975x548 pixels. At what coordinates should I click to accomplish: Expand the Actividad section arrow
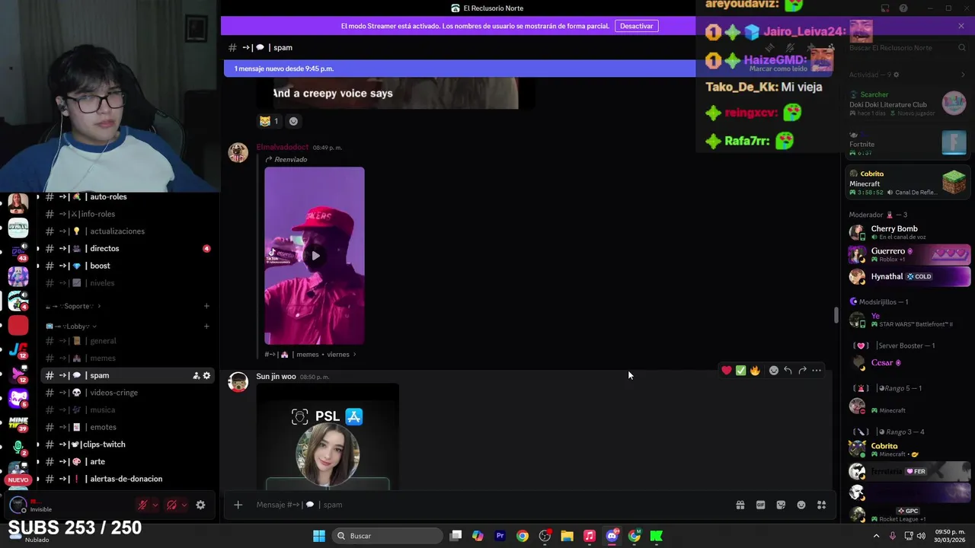[963, 75]
